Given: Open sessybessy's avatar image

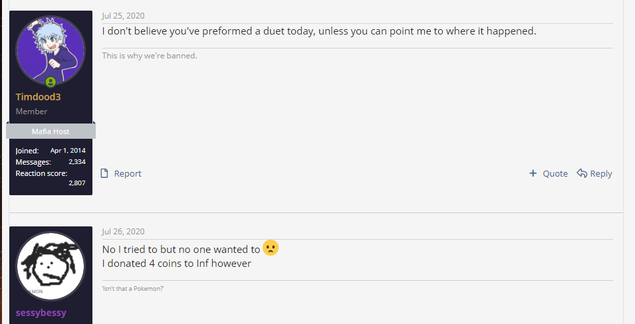Looking at the screenshot, I should 51,266.
